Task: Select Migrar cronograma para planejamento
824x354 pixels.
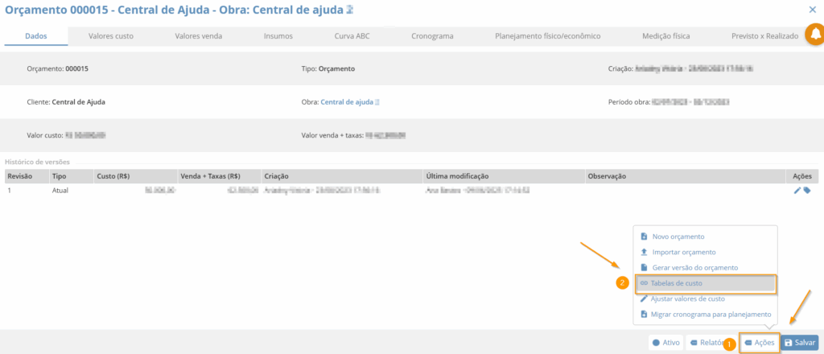Action: pos(711,314)
